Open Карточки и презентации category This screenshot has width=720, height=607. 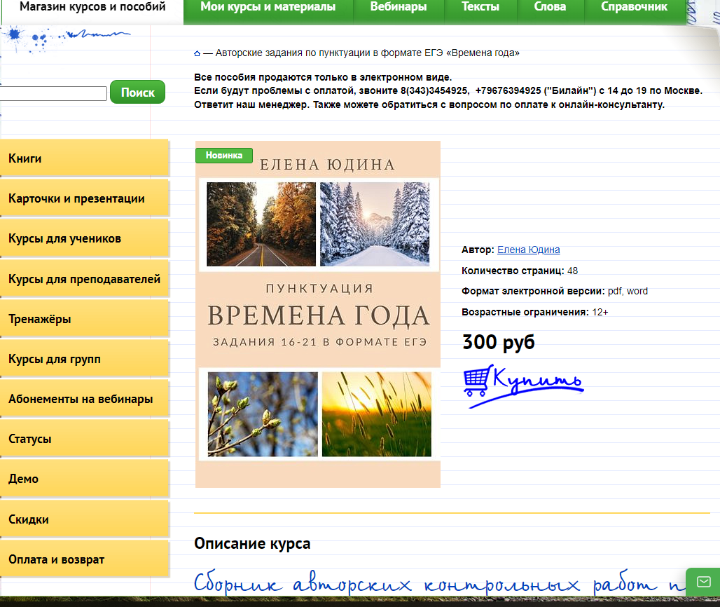(85, 198)
